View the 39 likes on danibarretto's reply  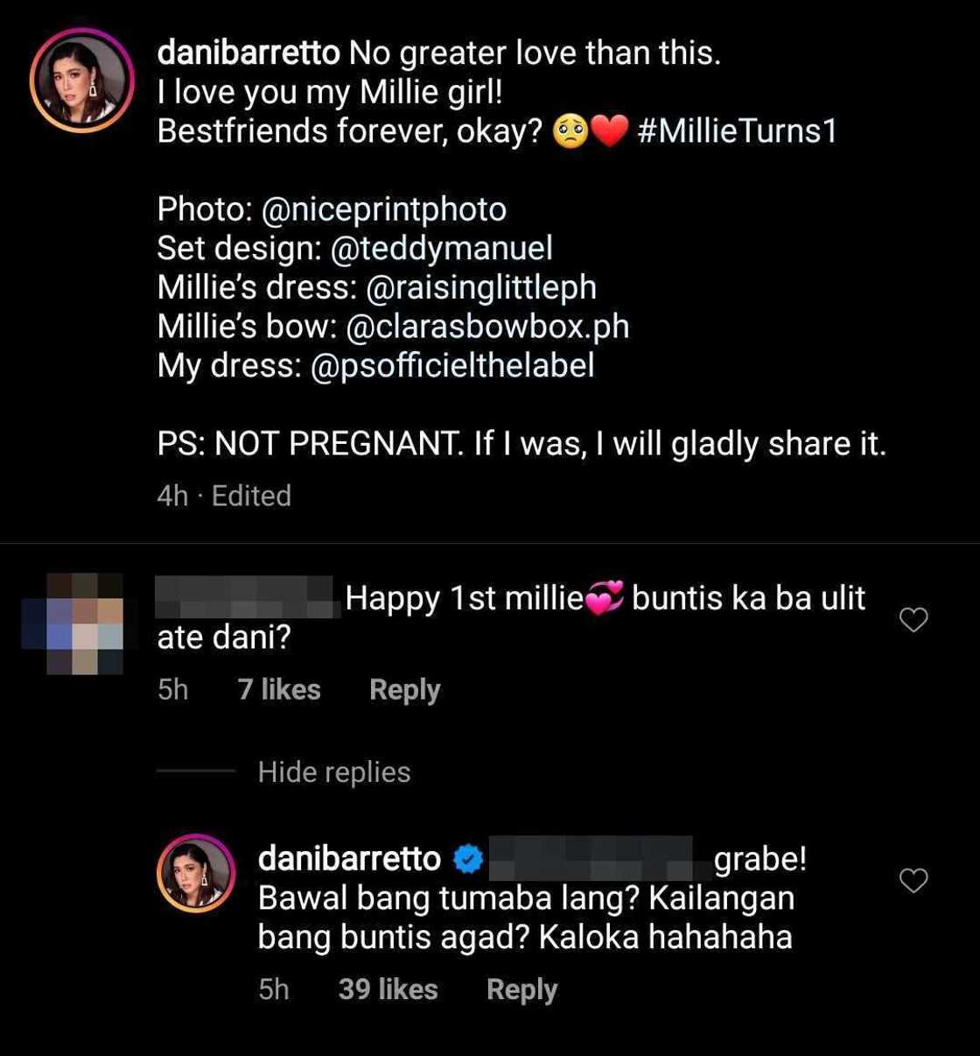tap(388, 989)
